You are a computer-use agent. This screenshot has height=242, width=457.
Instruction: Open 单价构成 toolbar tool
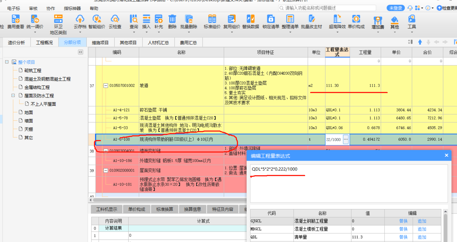356,22
